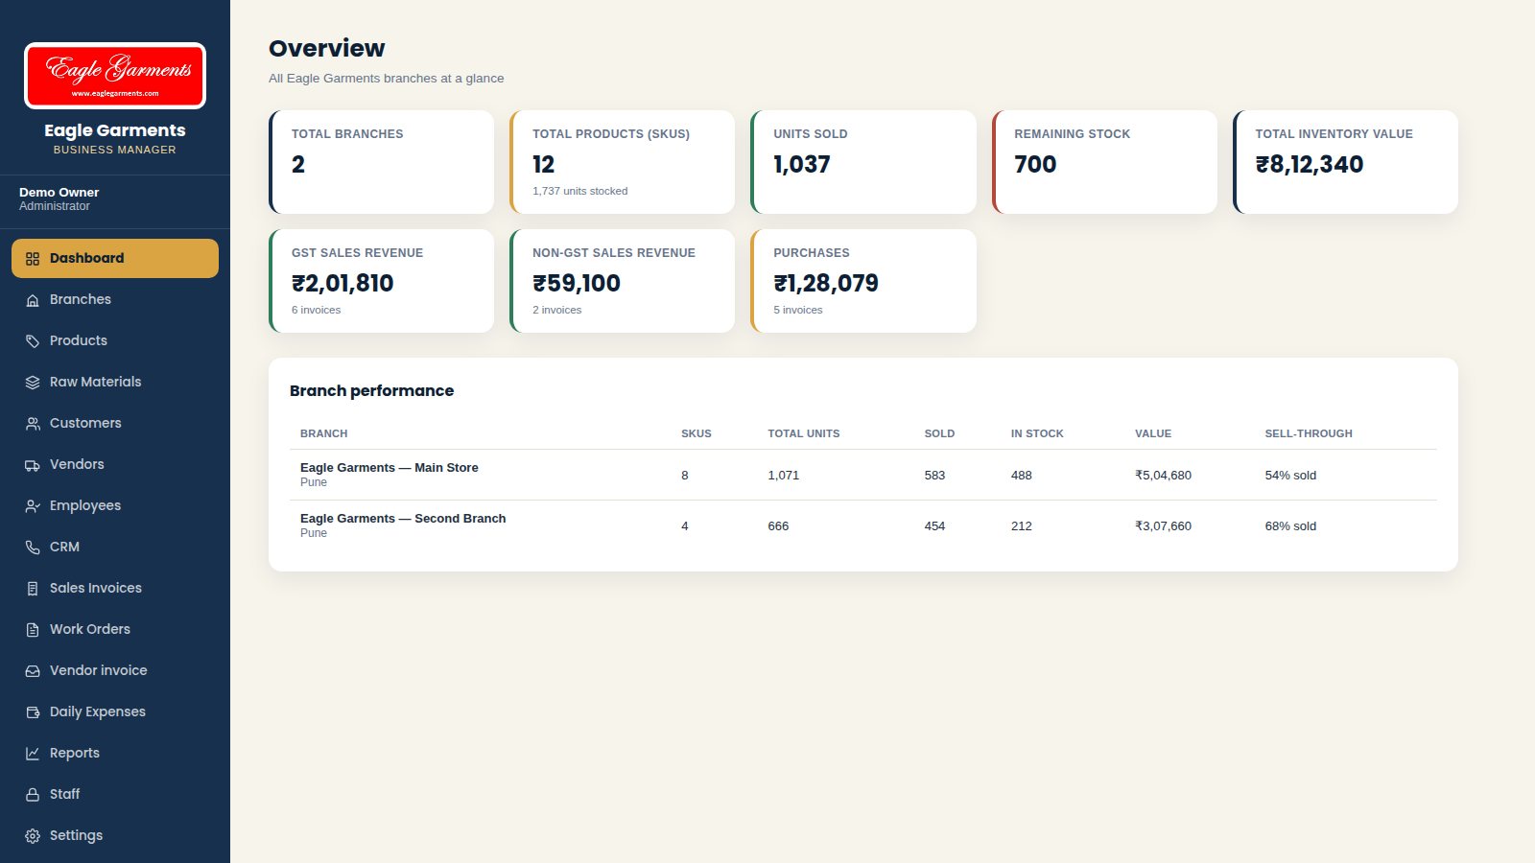Open the Products section
Viewport: 1535px width, 863px height.
(115, 341)
